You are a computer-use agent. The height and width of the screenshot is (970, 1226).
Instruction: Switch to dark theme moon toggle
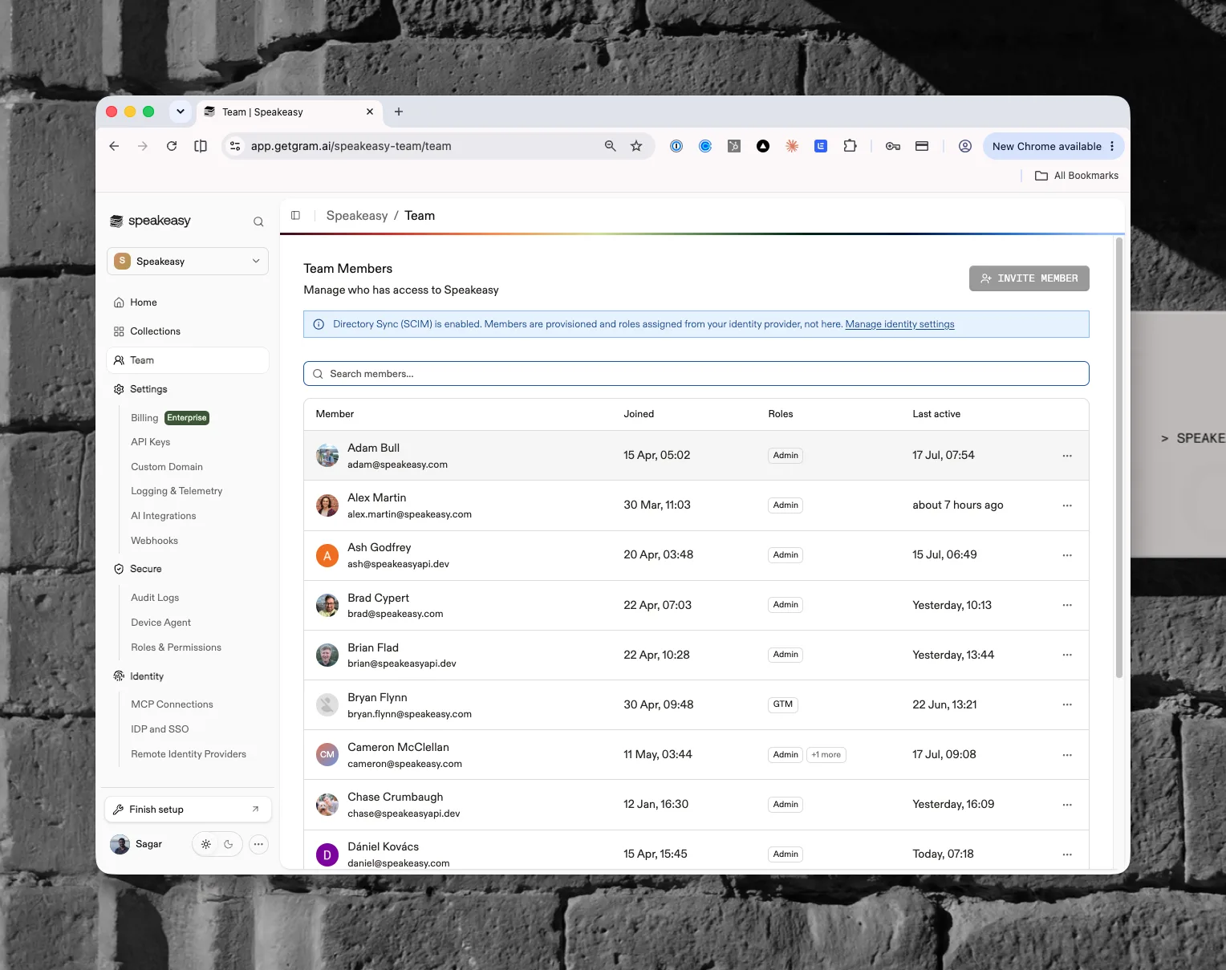pyautogui.click(x=229, y=844)
